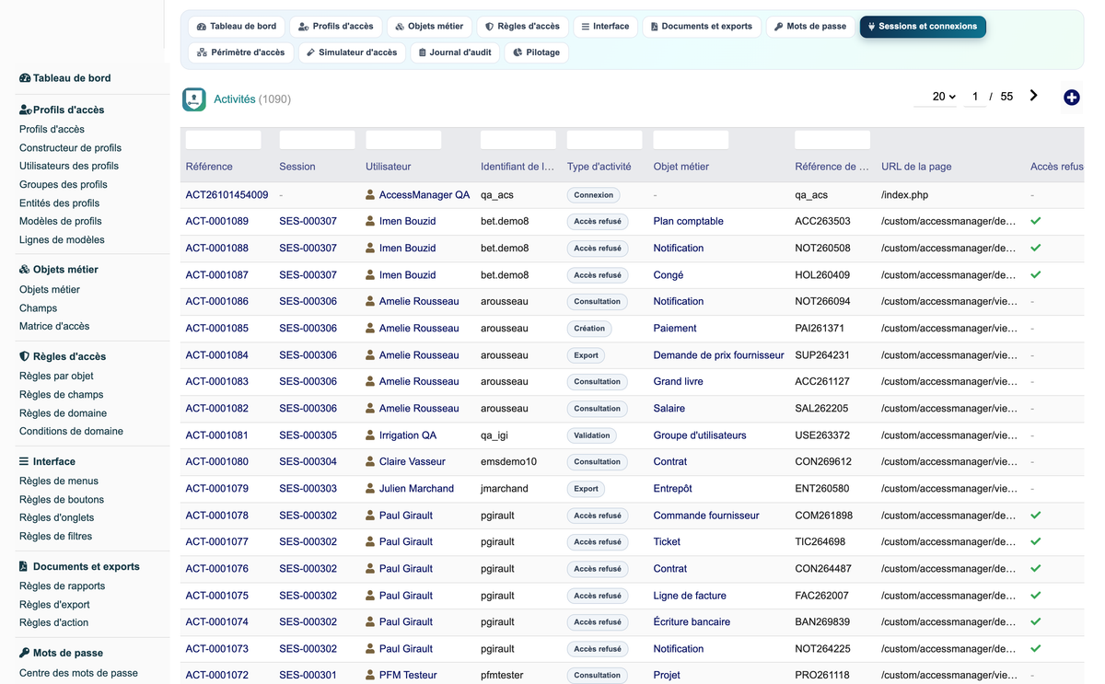Click the cubes icon of sidebar Objets métier heading
Image resolution: width=1105 pixels, height=684 pixels.
click(x=25, y=270)
